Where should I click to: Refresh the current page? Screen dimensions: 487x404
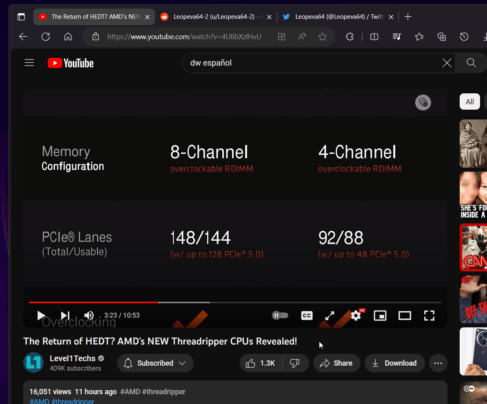(x=46, y=37)
